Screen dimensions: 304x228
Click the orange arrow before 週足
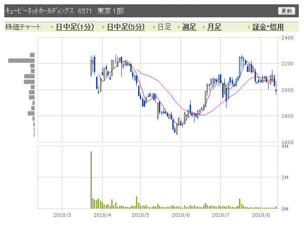point(179,27)
